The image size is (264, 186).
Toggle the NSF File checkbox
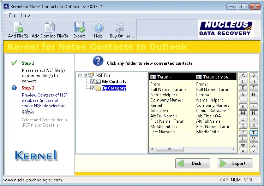pos(86,75)
